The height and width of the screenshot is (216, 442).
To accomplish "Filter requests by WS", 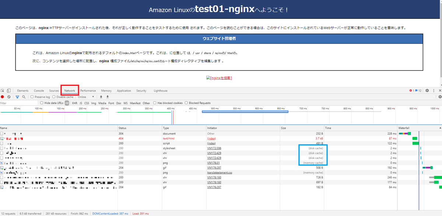I will [x=126, y=103].
